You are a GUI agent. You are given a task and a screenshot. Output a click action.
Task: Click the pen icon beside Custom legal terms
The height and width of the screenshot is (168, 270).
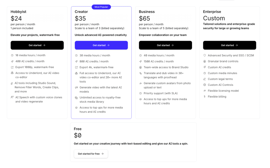(x=205, y=79)
